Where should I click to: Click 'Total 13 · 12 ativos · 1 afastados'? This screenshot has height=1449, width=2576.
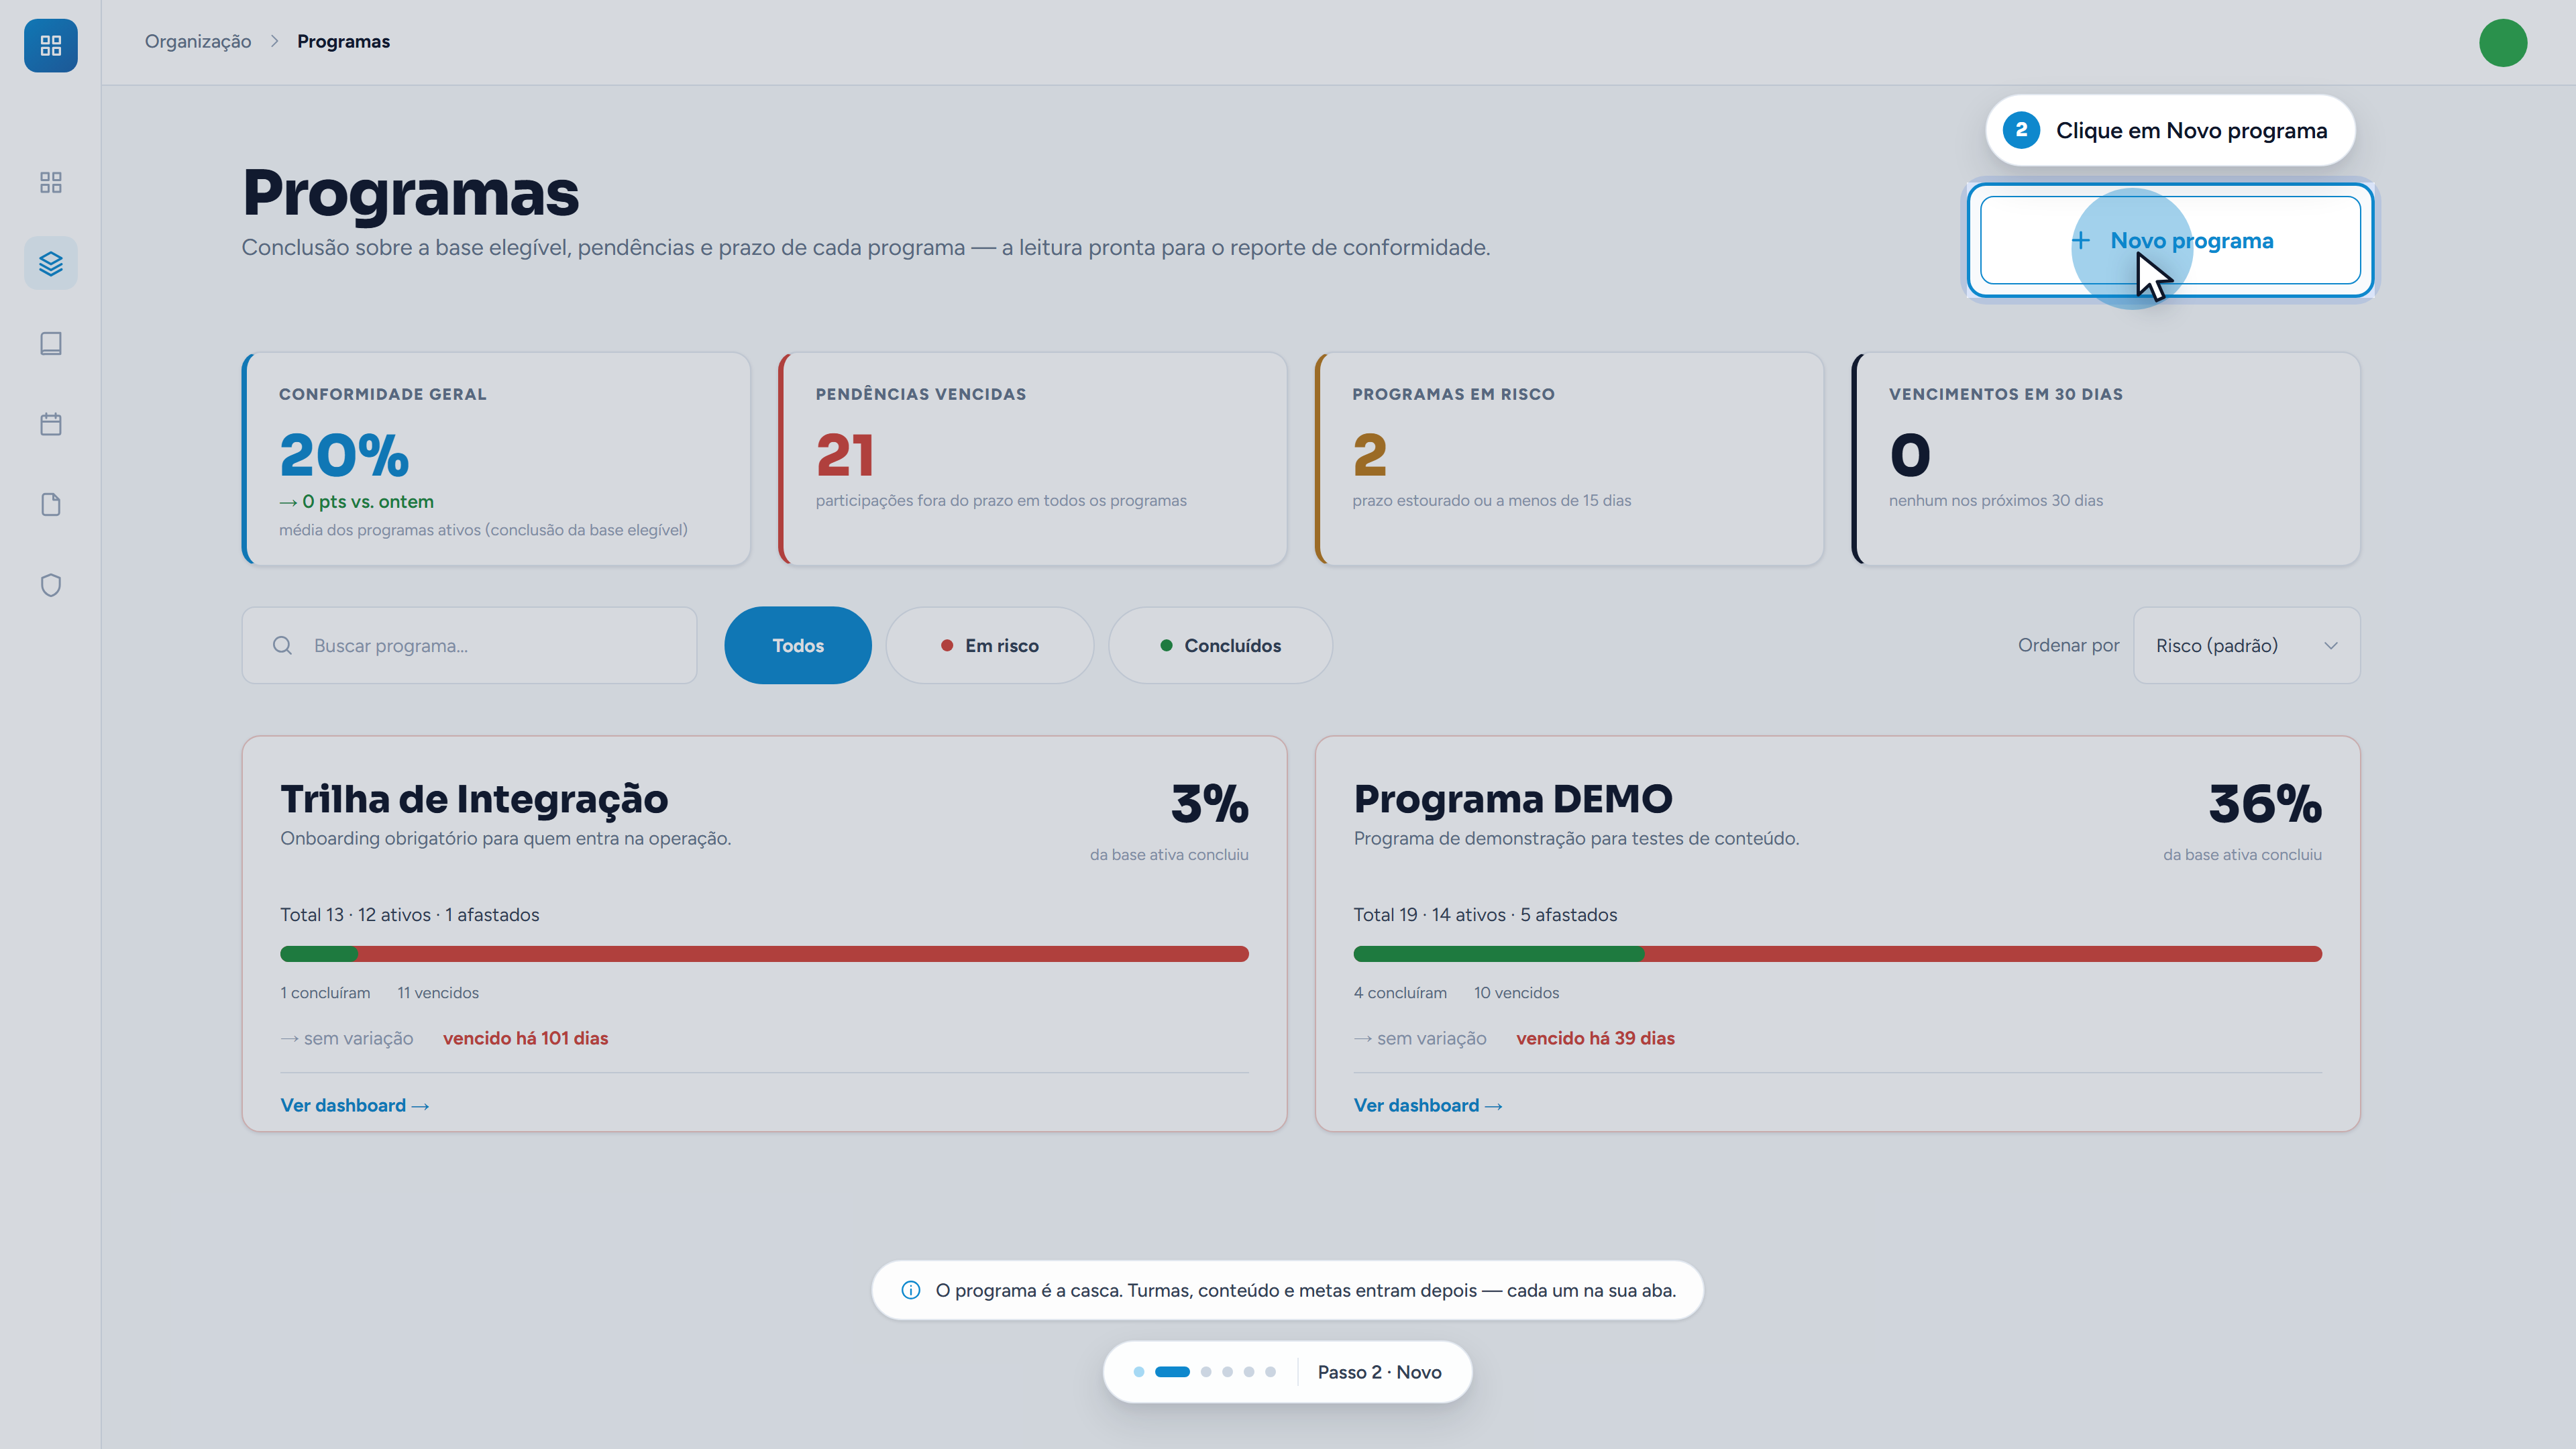(x=409, y=915)
